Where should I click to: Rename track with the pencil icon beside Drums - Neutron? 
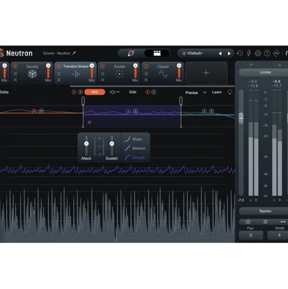pyautogui.click(x=74, y=53)
